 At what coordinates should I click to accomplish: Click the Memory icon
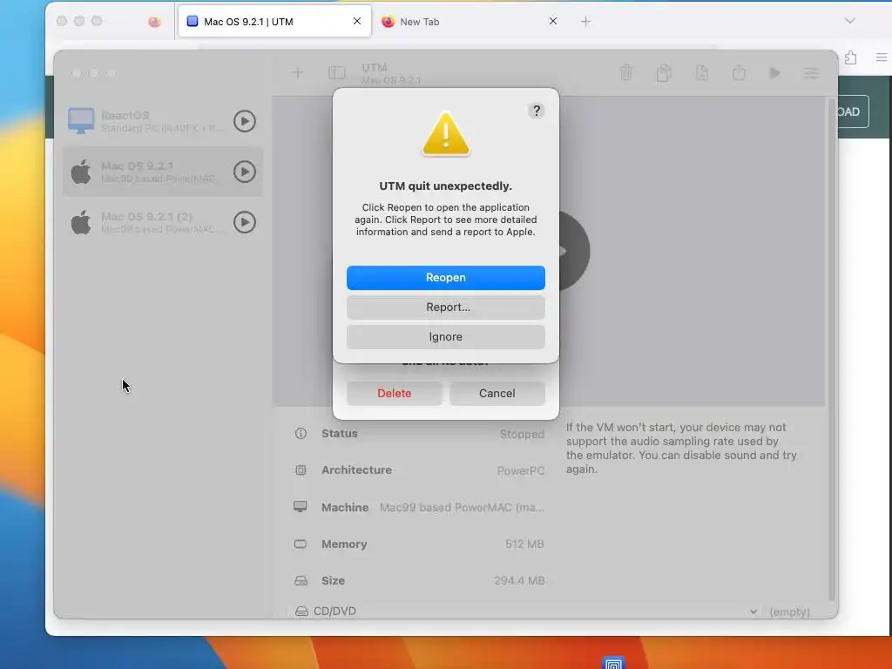301,544
